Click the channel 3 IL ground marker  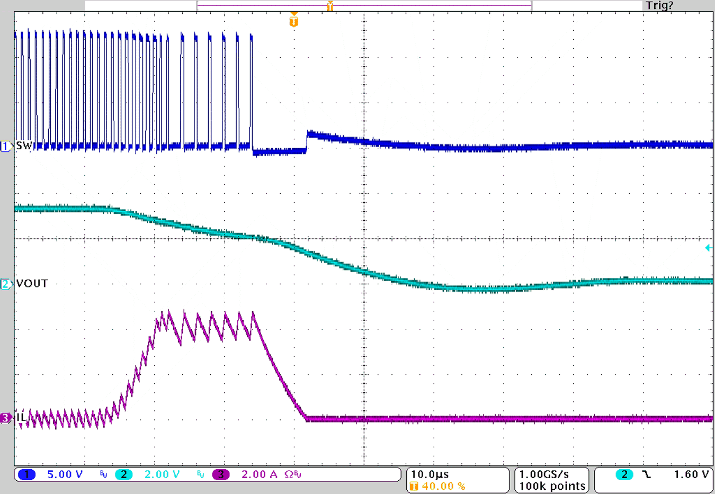(x=5, y=418)
